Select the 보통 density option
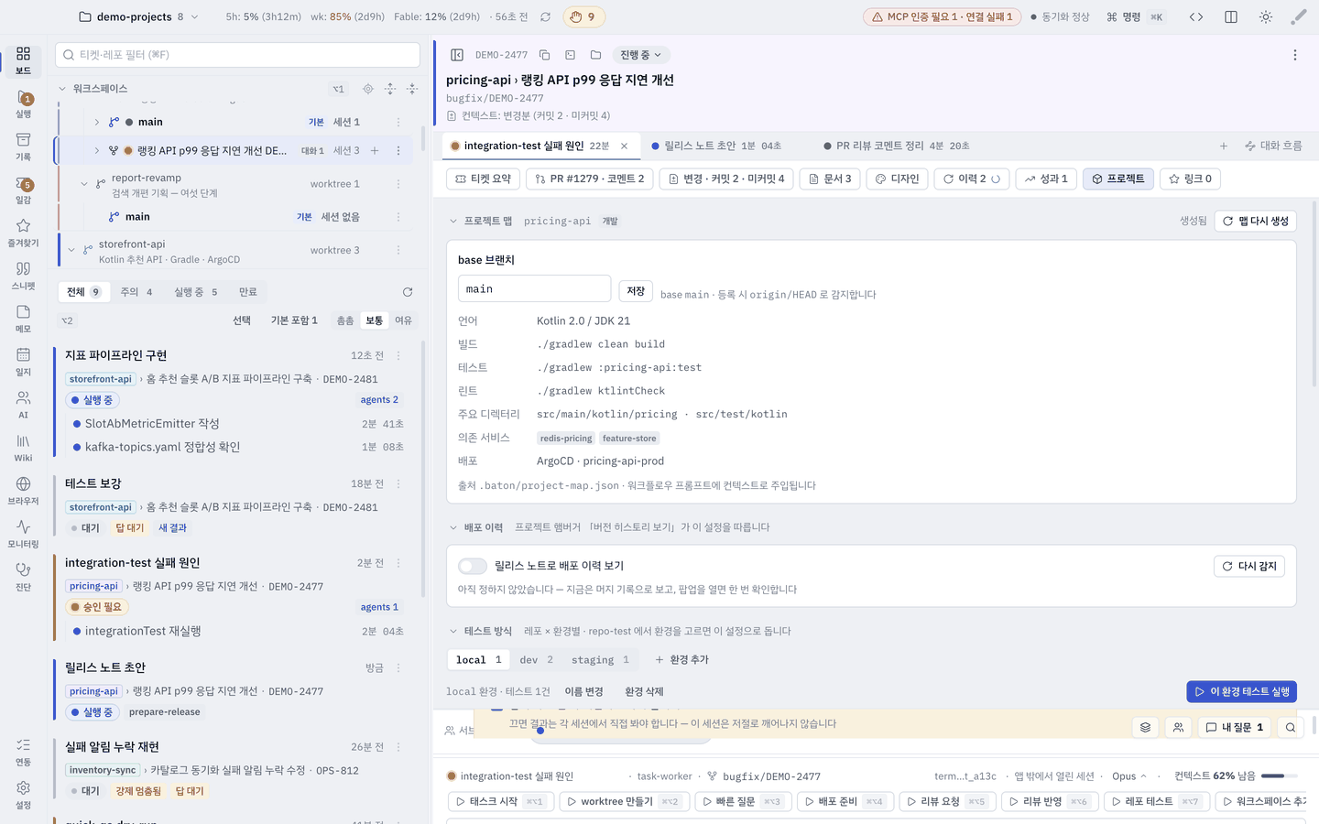 (375, 320)
